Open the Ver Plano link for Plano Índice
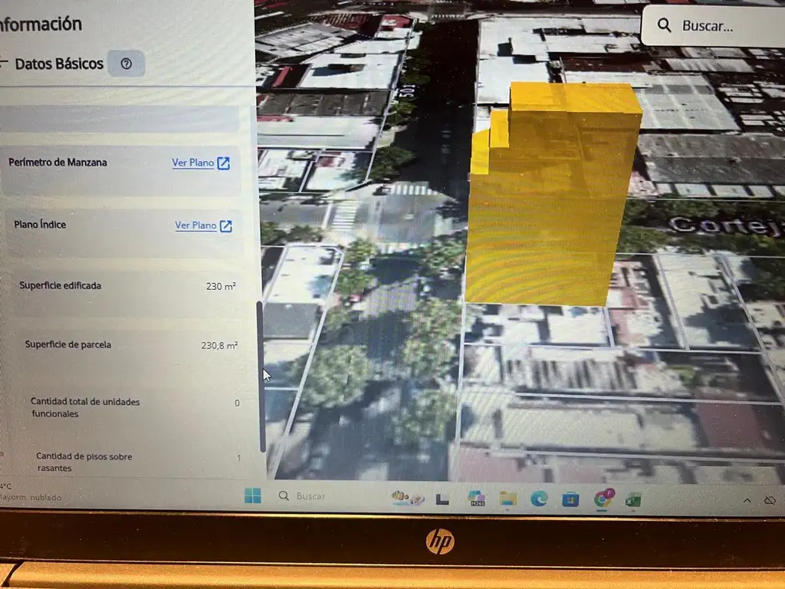Image resolution: width=785 pixels, height=589 pixels. pyautogui.click(x=195, y=225)
